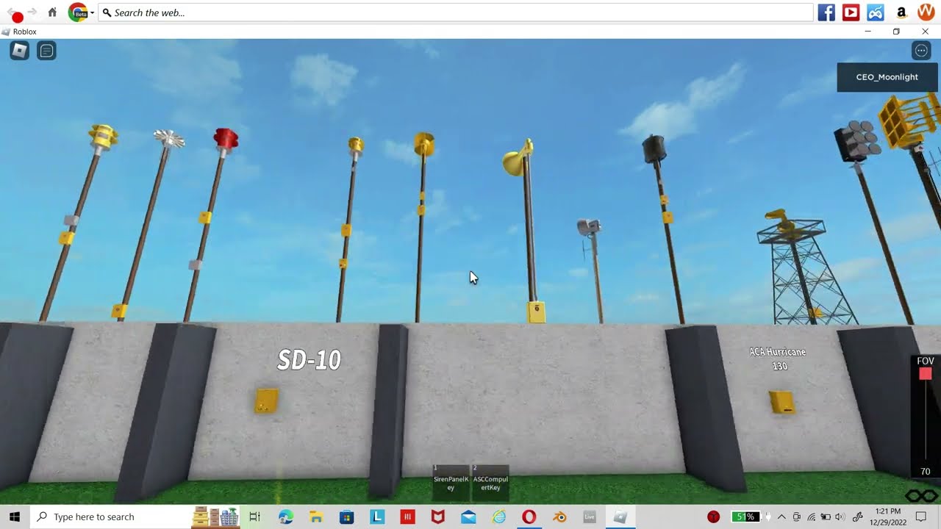Adjust the red FOV slider handle
This screenshot has height=529, width=941.
pos(926,374)
